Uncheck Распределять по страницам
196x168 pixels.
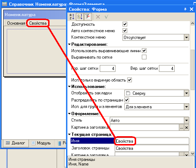[x=127, y=100]
